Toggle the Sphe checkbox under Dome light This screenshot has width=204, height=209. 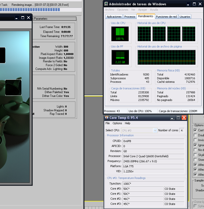point(195,206)
